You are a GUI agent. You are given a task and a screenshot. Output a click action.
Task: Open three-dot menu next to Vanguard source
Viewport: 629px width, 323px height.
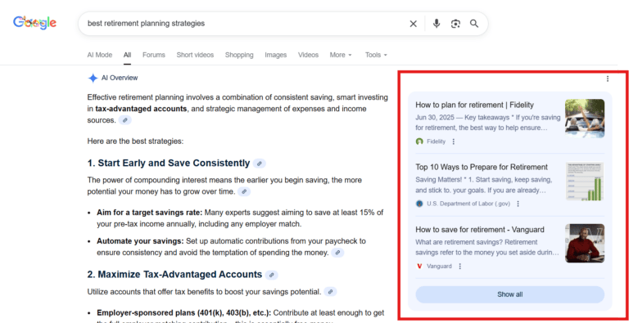pos(459,266)
